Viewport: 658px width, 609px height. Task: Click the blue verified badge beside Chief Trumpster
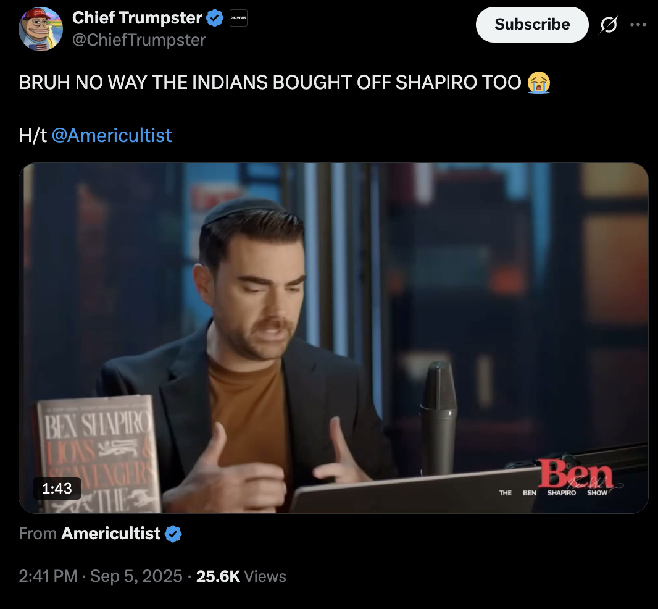tap(215, 18)
